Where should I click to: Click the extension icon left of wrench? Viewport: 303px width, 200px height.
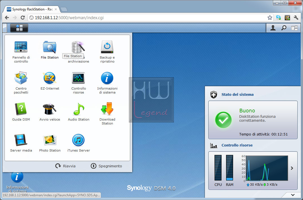tap(287, 17)
